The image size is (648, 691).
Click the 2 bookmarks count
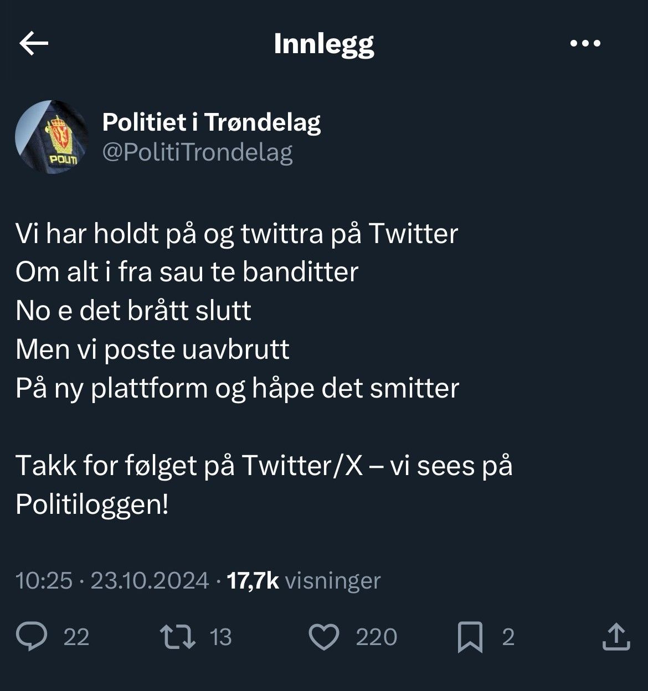[507, 638]
